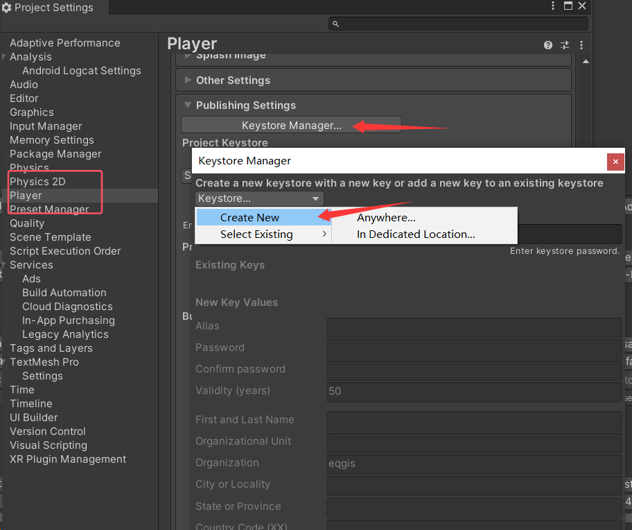Click the Project Settings gear icon

coord(7,8)
